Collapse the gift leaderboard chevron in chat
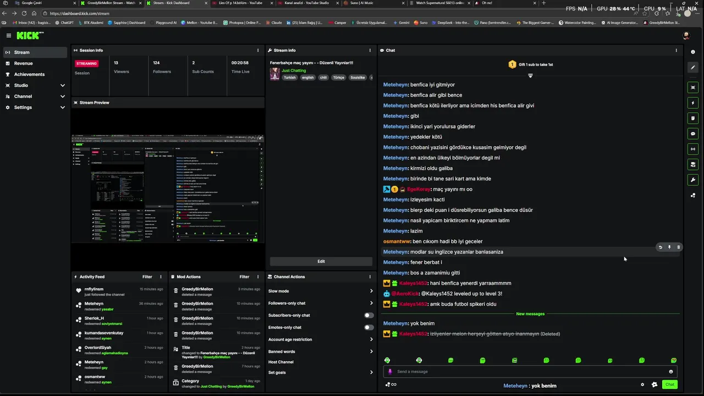Image resolution: width=704 pixels, height=396 pixels. (x=530, y=75)
